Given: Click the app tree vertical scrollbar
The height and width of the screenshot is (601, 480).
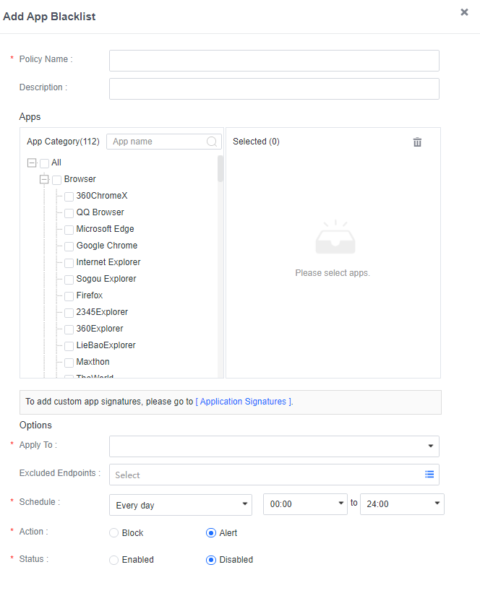Looking at the screenshot, I should click(220, 169).
